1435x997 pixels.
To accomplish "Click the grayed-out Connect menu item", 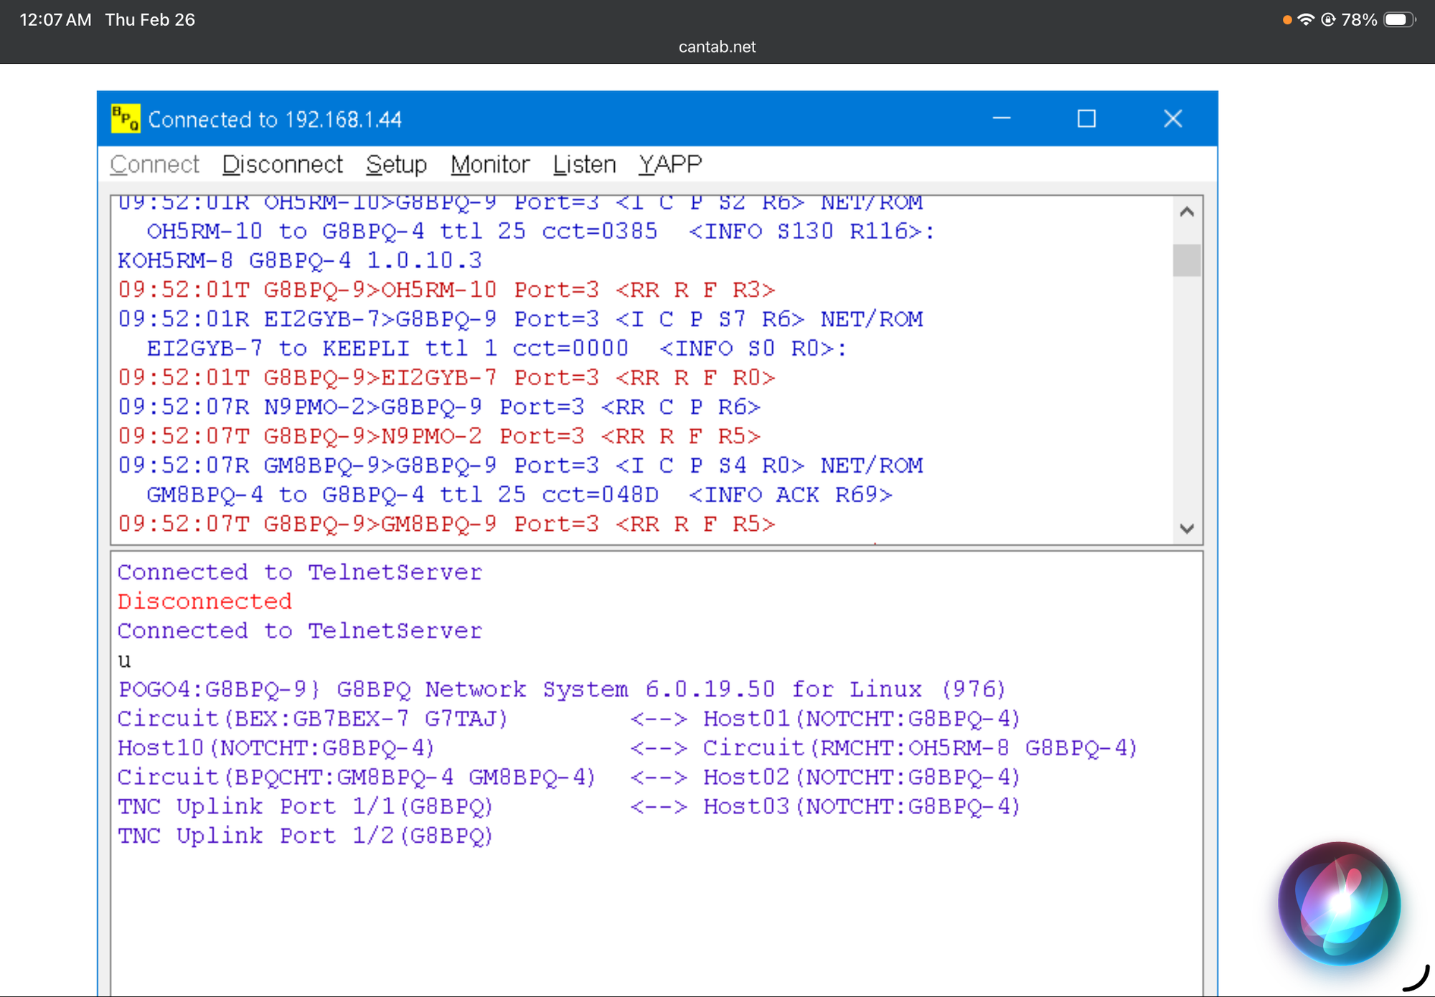I will [x=154, y=164].
